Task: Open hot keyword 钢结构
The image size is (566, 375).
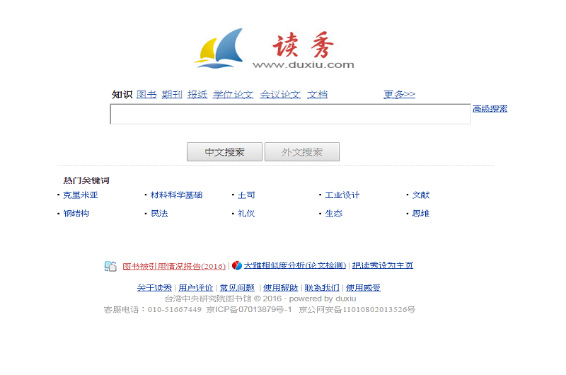Action: point(76,213)
